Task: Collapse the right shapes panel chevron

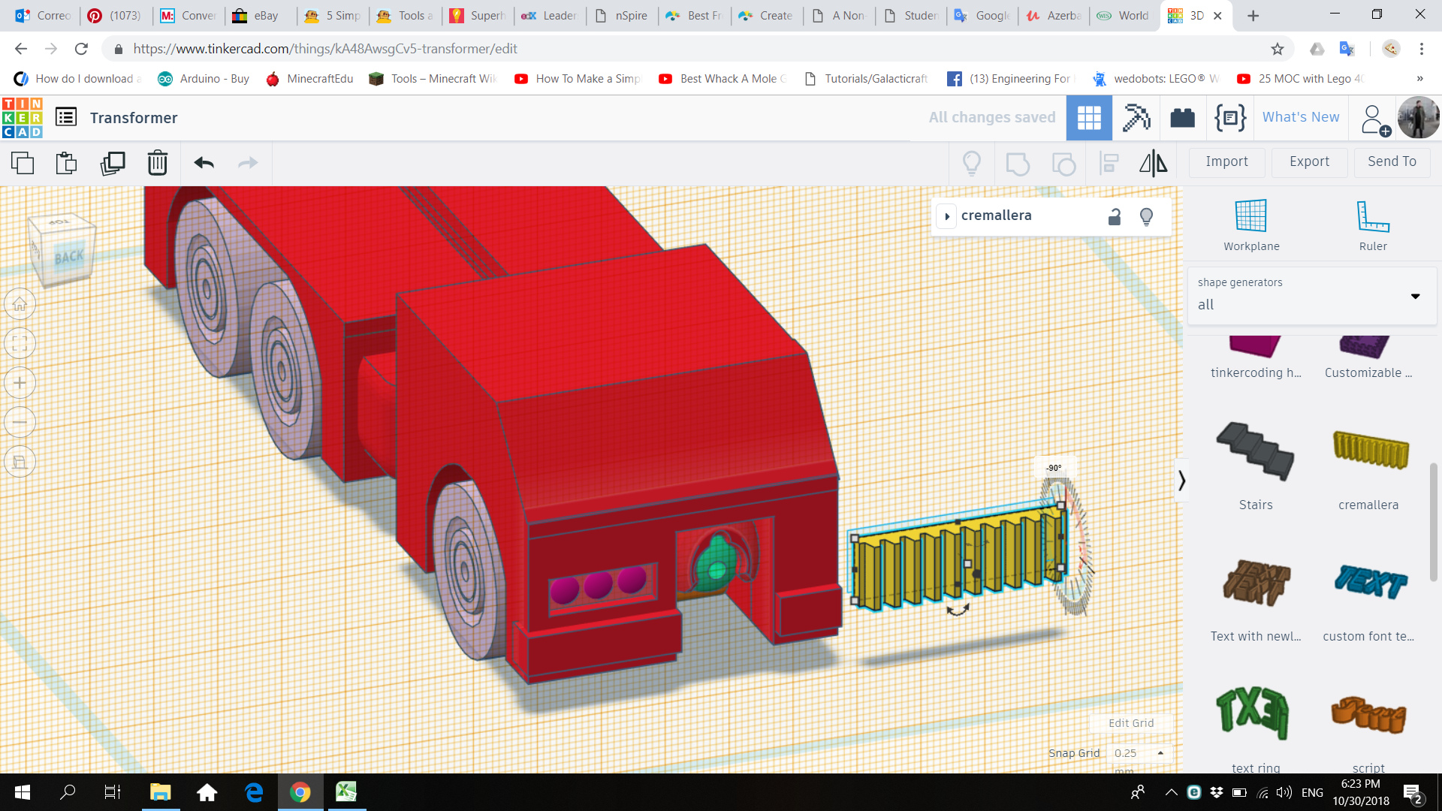Action: (x=1182, y=480)
